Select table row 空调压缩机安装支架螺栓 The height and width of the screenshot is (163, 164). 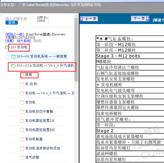(130, 96)
